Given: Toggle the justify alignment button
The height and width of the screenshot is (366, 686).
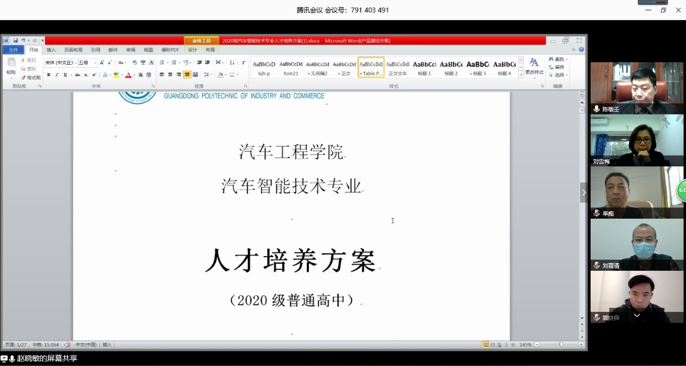Looking at the screenshot, I should click(187, 75).
